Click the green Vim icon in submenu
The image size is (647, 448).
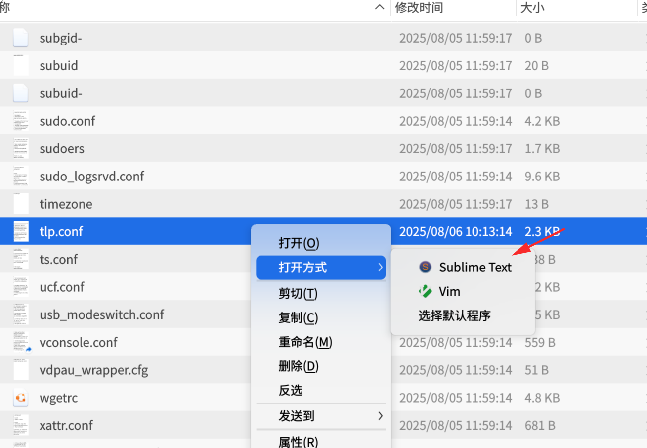pos(425,291)
